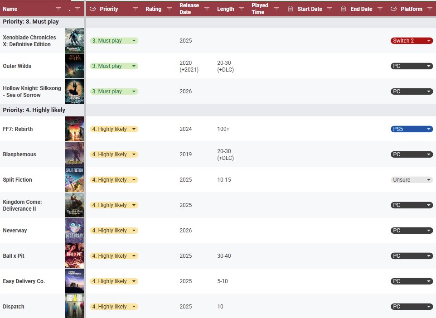Click Neverway cover thumbnail
This screenshot has width=436, height=318.
(74, 231)
